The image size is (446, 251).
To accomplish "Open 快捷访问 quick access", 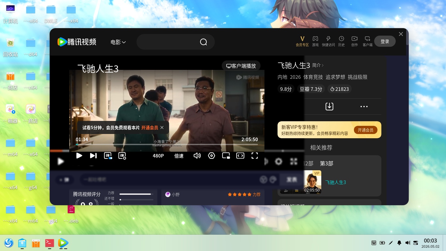I will (328, 41).
